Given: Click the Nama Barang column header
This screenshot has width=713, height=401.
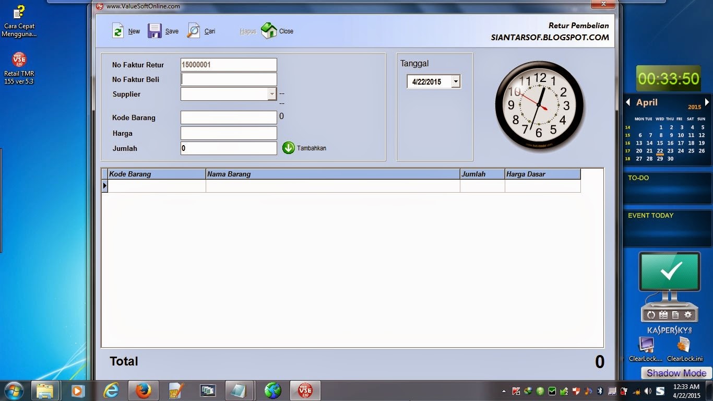Looking at the screenshot, I should pos(333,174).
